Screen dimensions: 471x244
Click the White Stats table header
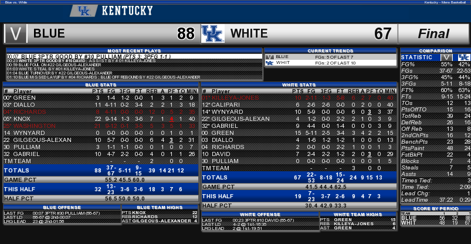tap(299, 85)
